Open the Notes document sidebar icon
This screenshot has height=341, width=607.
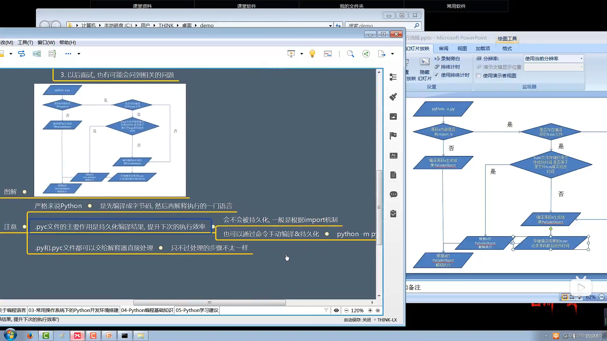[393, 175]
